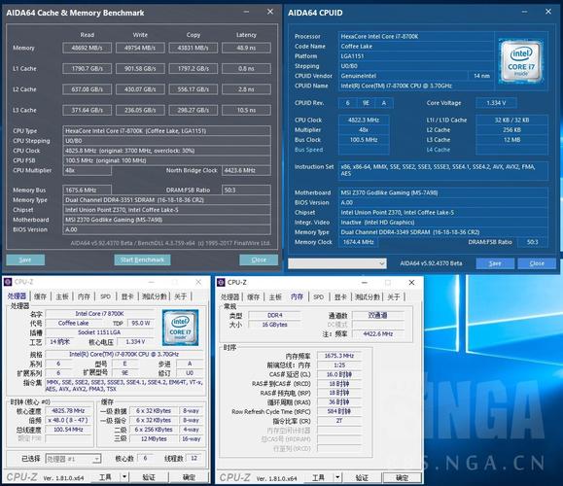Switch to 处理器 tab in right CPU-Z
Screen dimensions: 563x486
tap(229, 296)
